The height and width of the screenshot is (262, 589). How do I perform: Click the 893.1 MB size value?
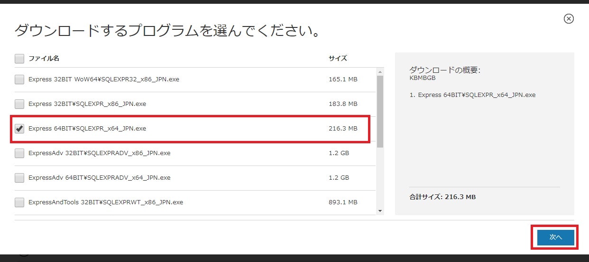[x=343, y=202]
